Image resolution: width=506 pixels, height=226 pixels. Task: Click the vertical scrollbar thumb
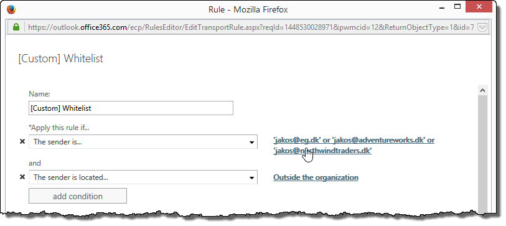[x=483, y=152]
